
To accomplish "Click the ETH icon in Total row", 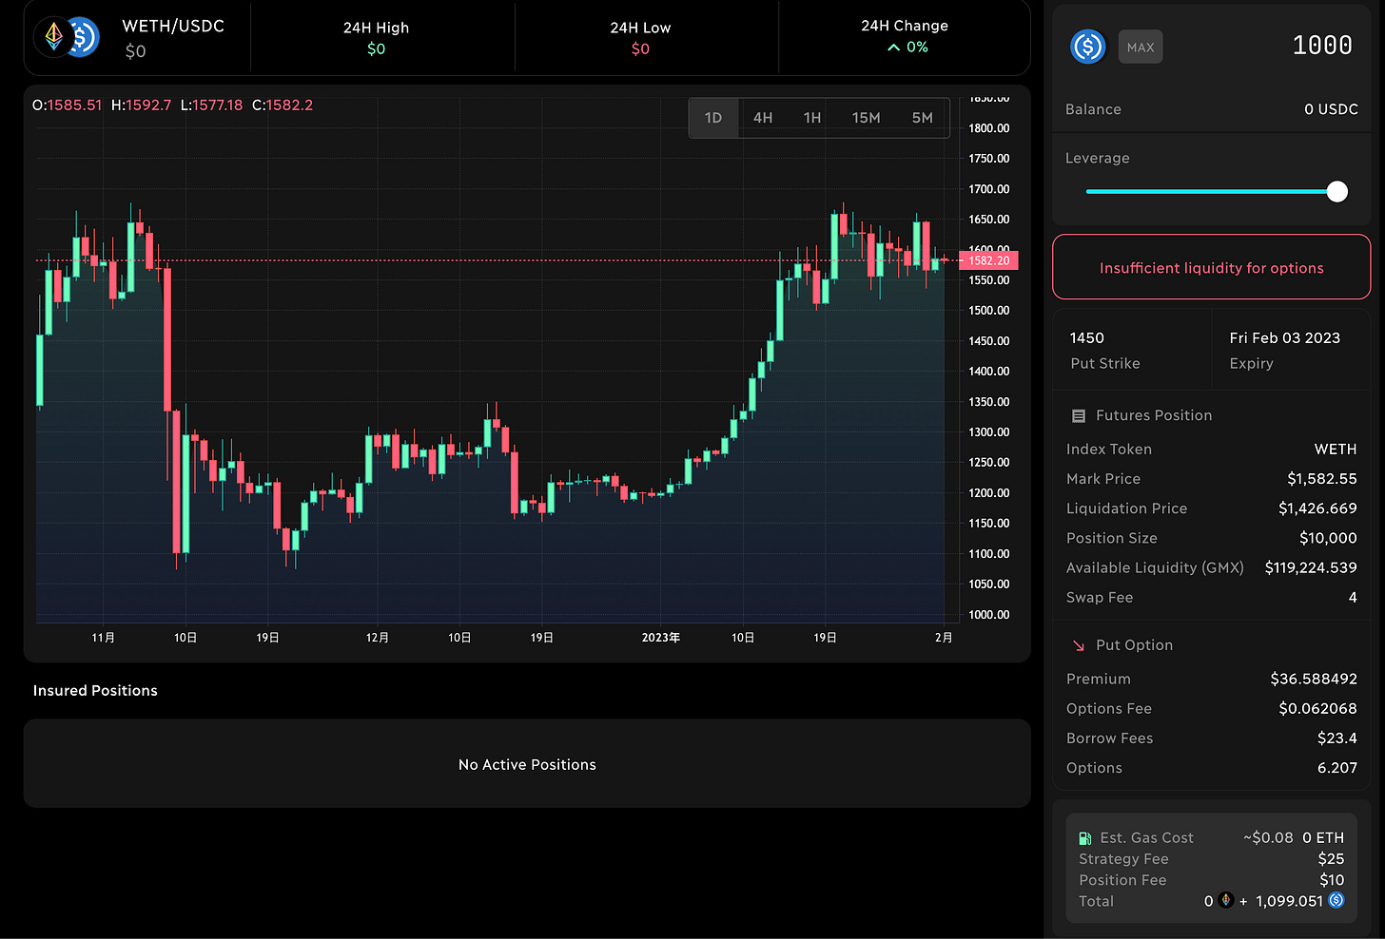I will click(x=1226, y=901).
